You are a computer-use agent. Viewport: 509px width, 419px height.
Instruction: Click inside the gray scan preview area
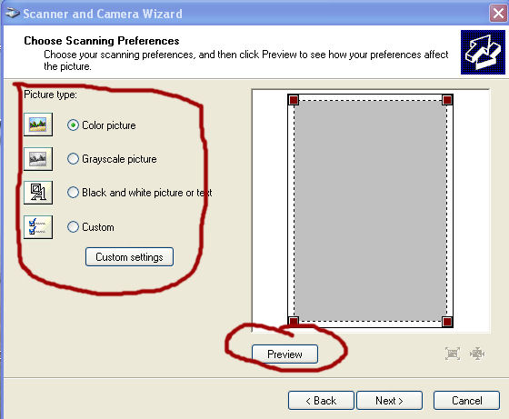371,211
